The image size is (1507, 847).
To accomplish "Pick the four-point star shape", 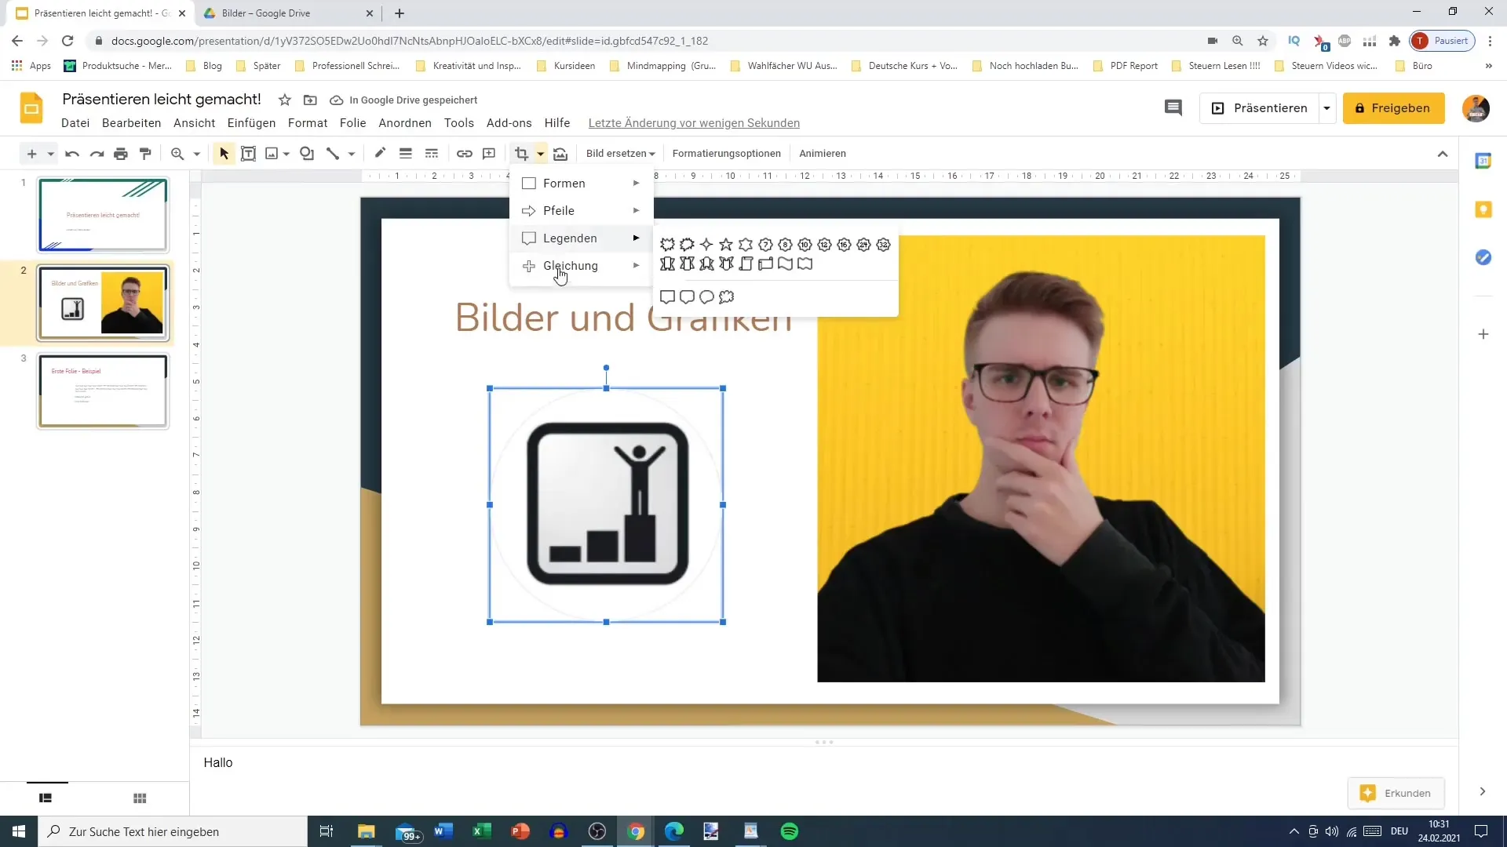I will coord(706,245).
